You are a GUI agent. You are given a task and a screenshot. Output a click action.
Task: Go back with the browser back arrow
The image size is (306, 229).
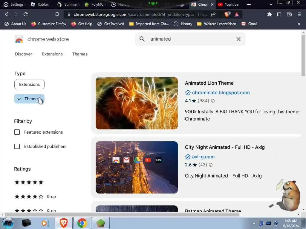(x=7, y=14)
